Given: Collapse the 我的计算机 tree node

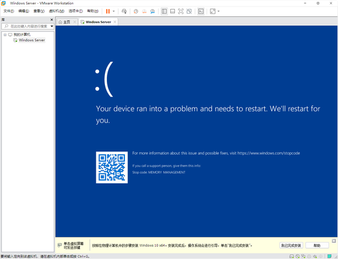Looking at the screenshot, I should pos(5,34).
